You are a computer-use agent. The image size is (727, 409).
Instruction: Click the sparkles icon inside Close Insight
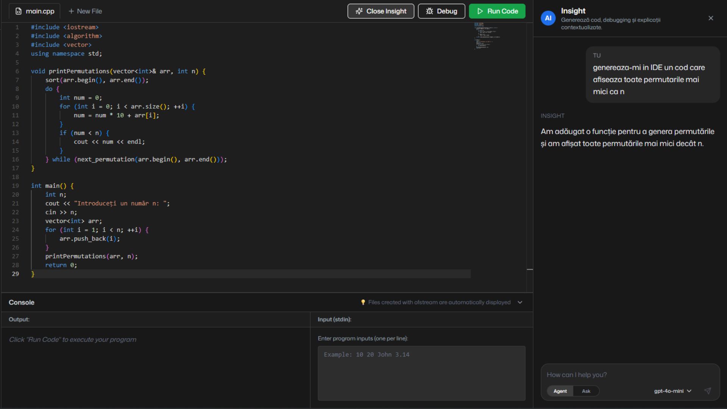359,11
